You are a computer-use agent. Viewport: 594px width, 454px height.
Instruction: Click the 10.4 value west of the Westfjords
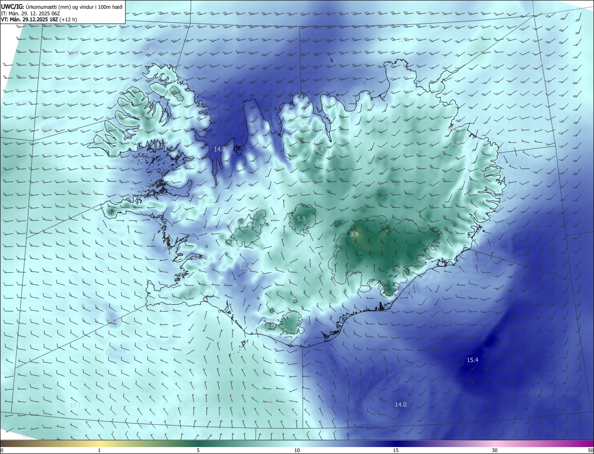point(46,129)
